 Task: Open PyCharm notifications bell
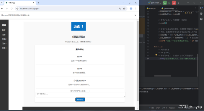point(201,8)
